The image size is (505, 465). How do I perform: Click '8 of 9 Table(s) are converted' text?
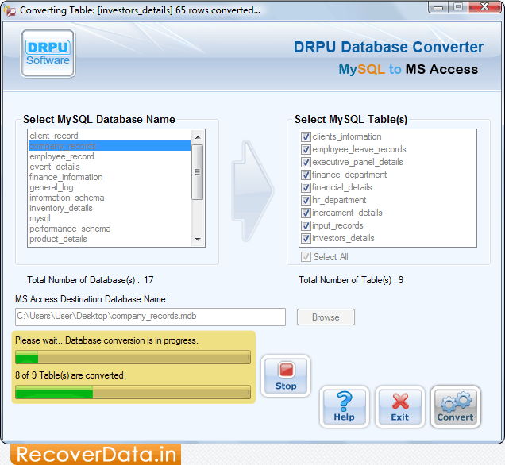(71, 375)
